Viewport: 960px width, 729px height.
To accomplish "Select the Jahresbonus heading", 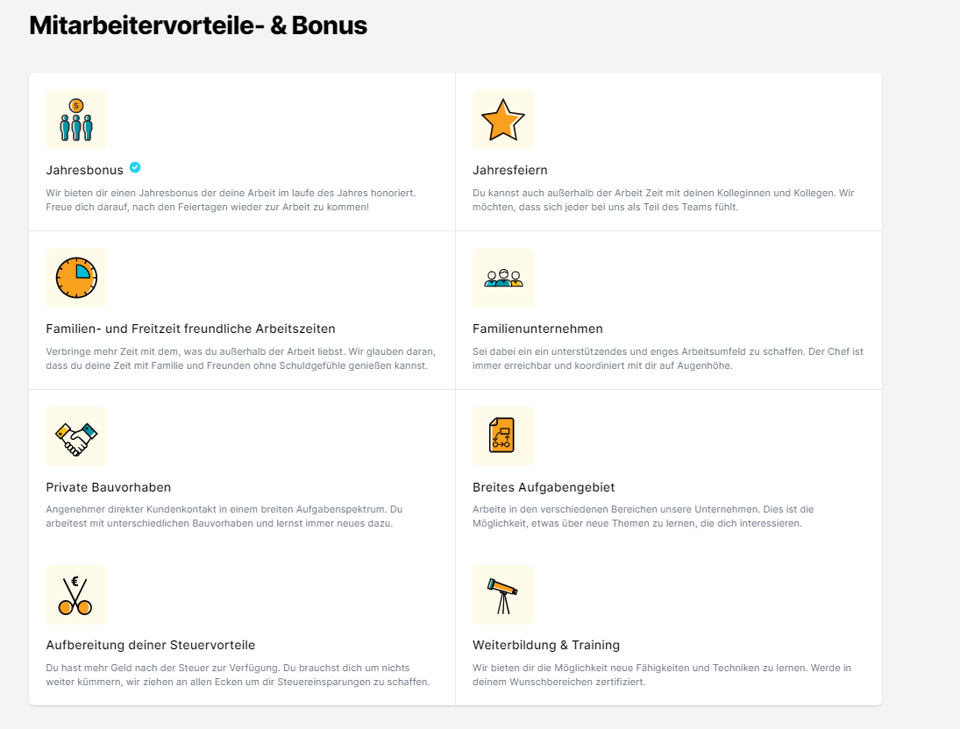I will pos(84,170).
